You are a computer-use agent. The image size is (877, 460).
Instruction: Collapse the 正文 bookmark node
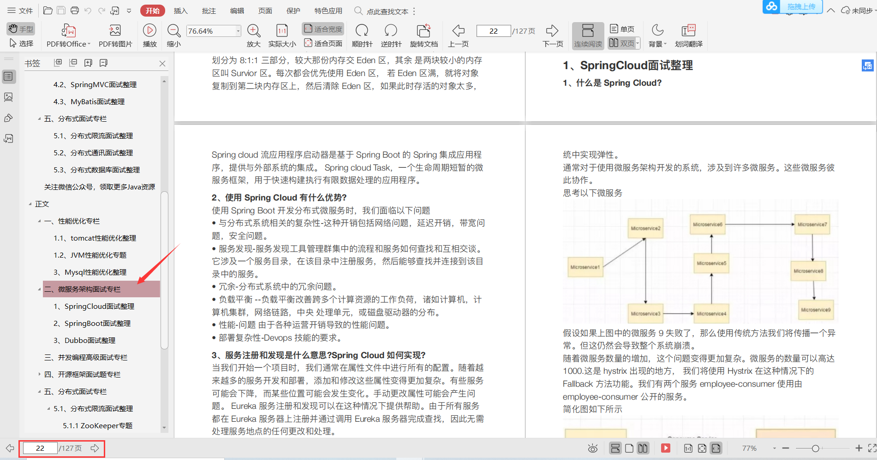point(30,204)
